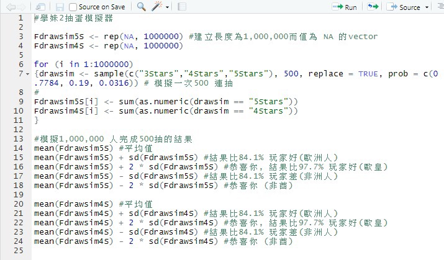Click the line 13 comment about 1,000,000 players
Image resolution: width=444 pixels, height=260 pixels.
[x=113, y=139]
